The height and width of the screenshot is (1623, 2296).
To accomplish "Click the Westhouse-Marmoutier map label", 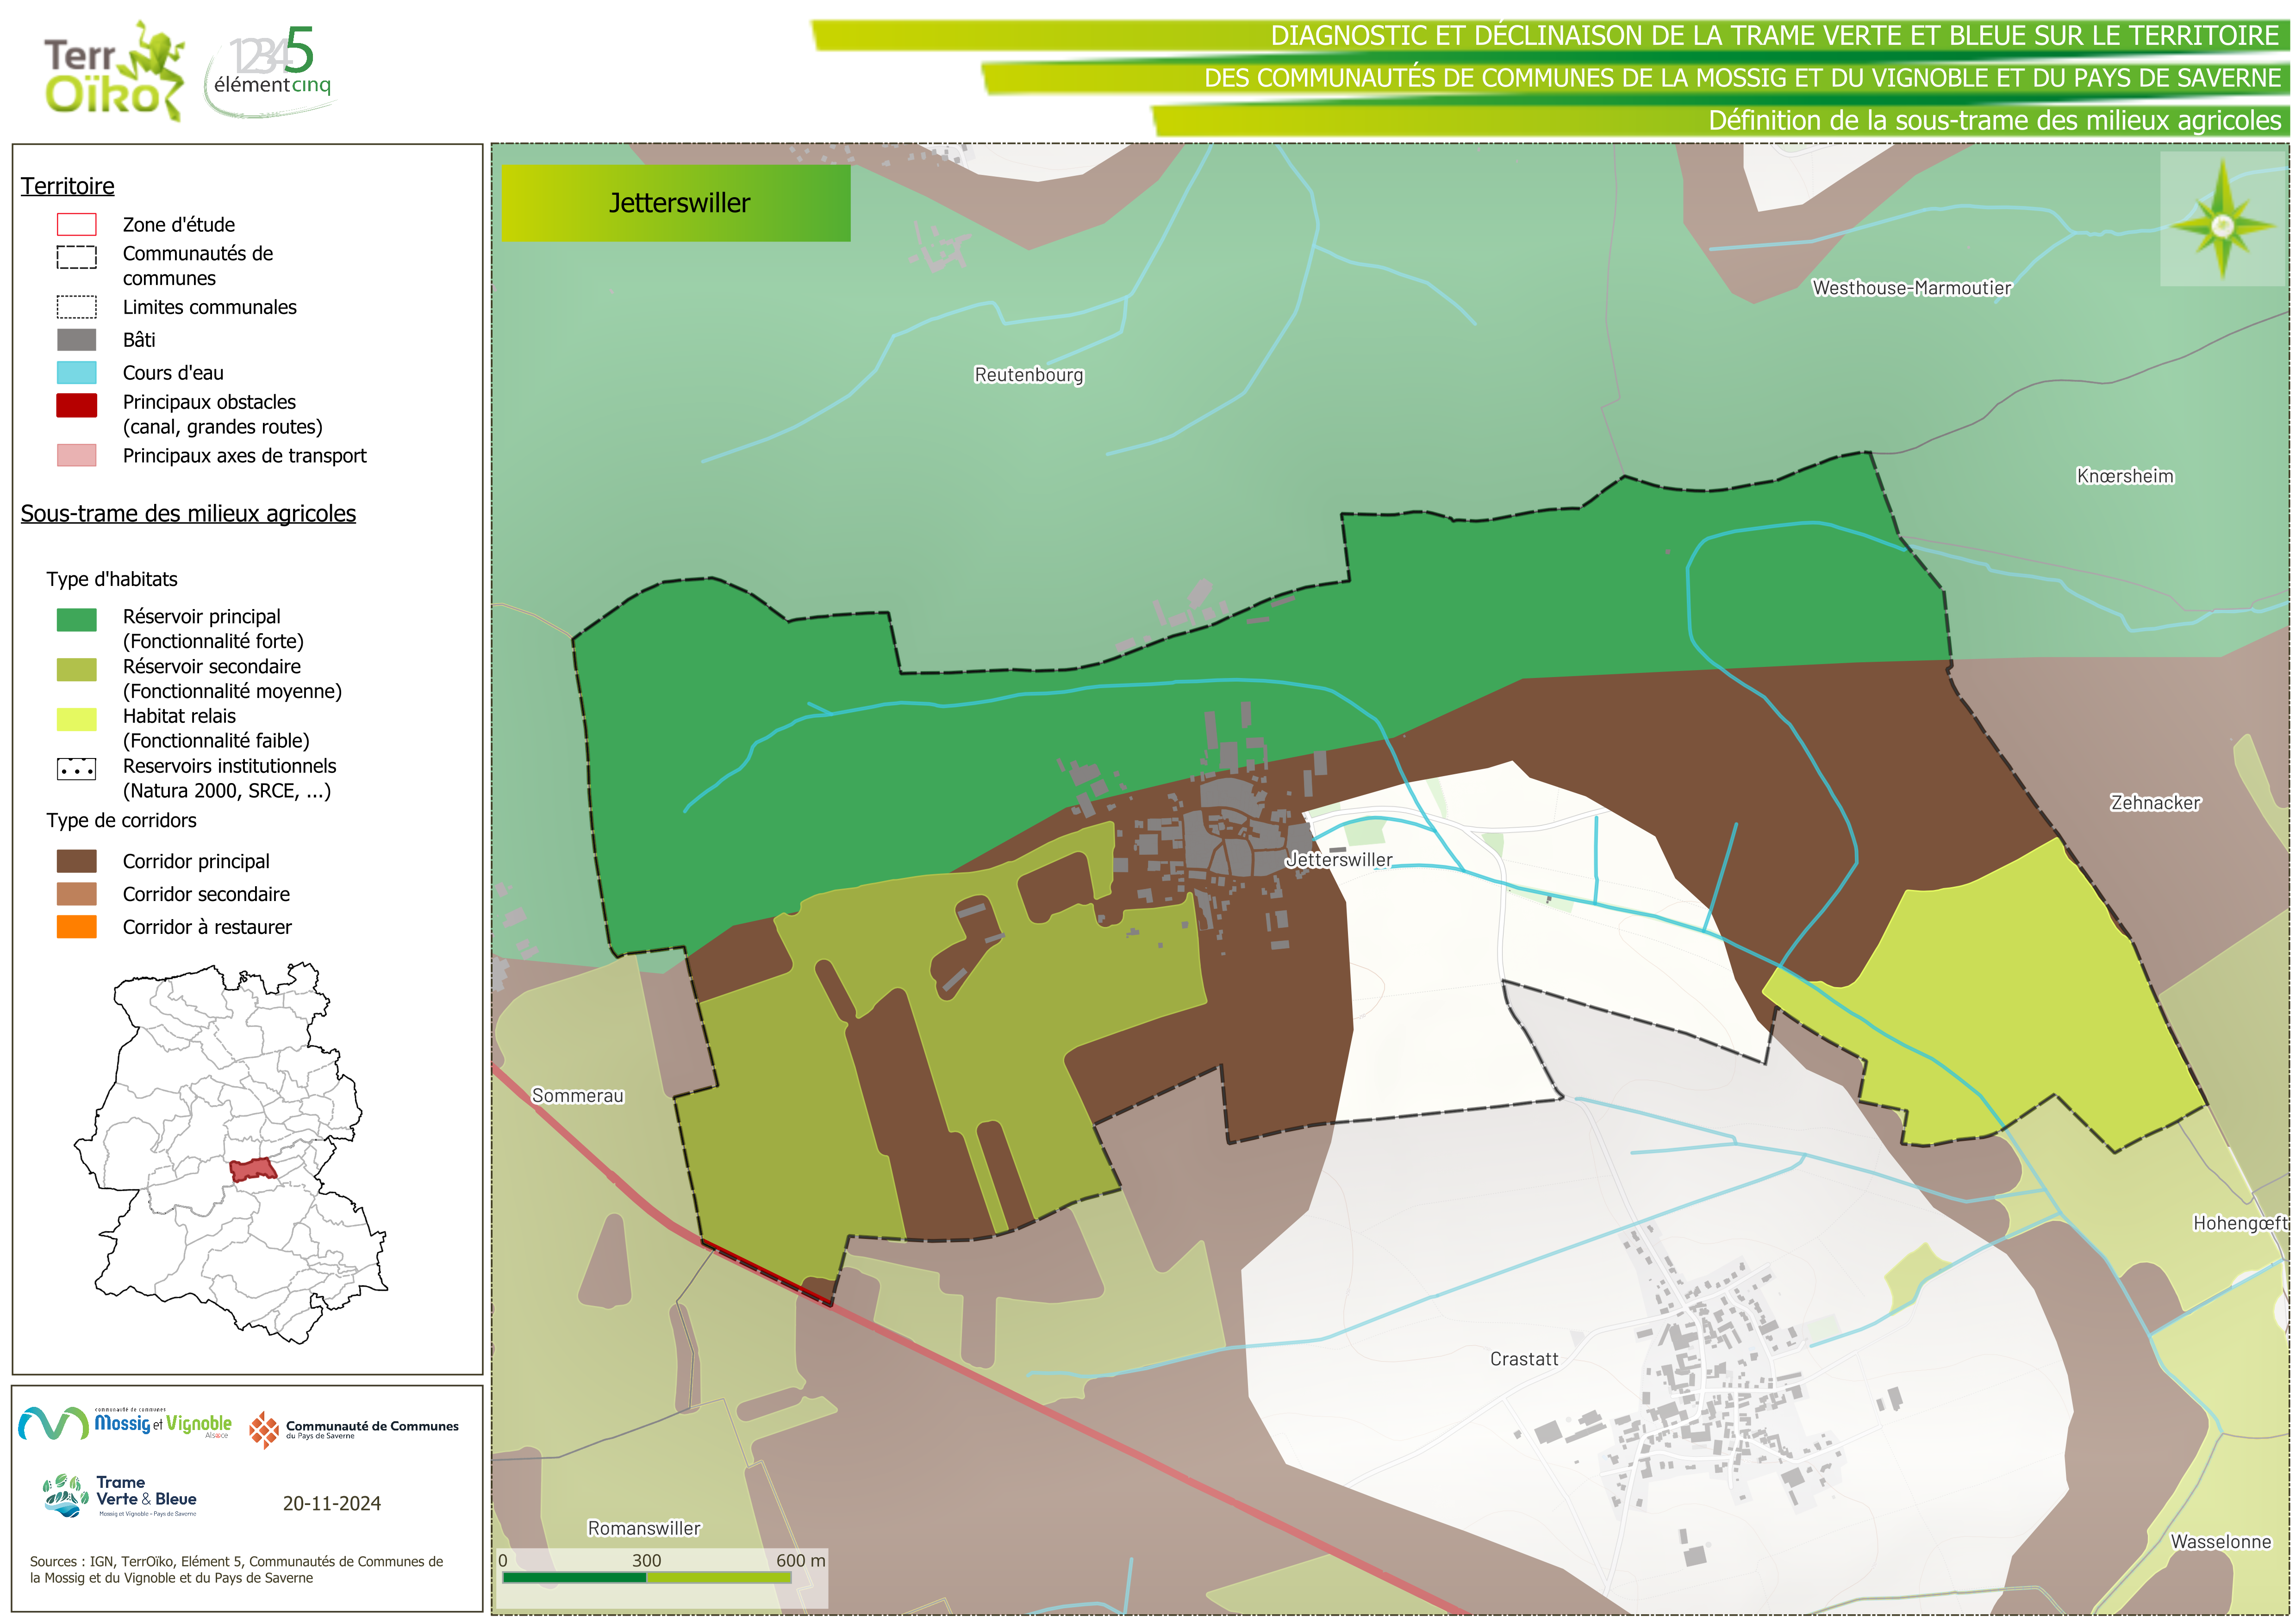I will click(1911, 288).
